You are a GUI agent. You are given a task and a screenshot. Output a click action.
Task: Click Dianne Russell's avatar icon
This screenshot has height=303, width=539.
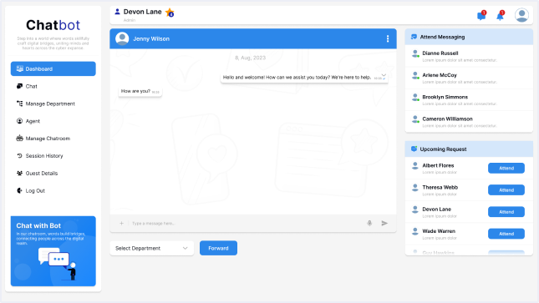point(415,53)
